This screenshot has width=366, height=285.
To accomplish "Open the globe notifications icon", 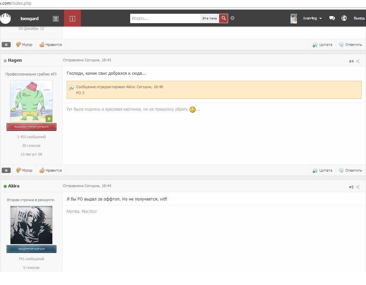I will 344,18.
